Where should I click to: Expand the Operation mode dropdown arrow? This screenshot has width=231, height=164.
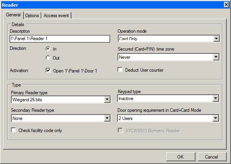coord(216,39)
